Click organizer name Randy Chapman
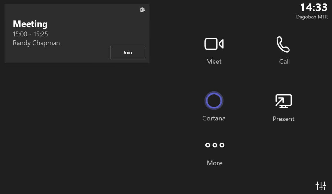 pos(36,43)
